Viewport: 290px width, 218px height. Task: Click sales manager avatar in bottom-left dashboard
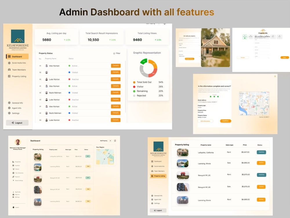point(18,142)
